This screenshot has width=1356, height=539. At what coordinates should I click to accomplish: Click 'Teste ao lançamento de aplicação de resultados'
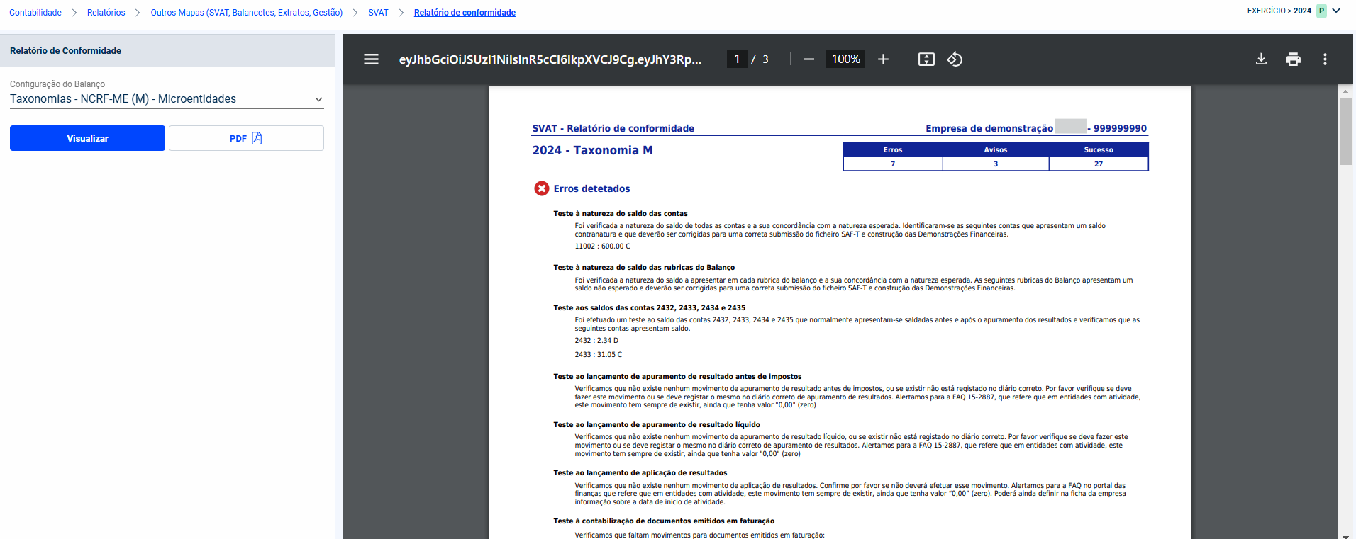[x=640, y=473]
